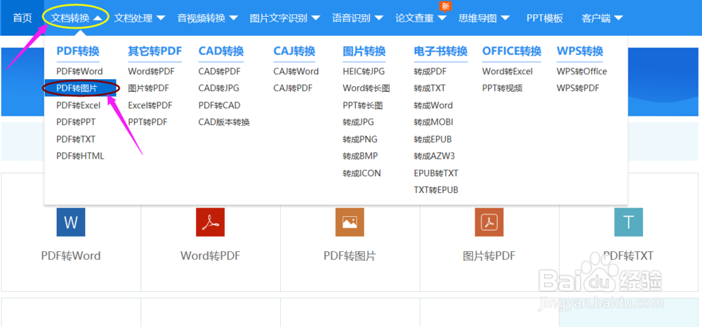Click the 图片转换 column heading
This screenshot has width=702, height=327.
click(364, 51)
